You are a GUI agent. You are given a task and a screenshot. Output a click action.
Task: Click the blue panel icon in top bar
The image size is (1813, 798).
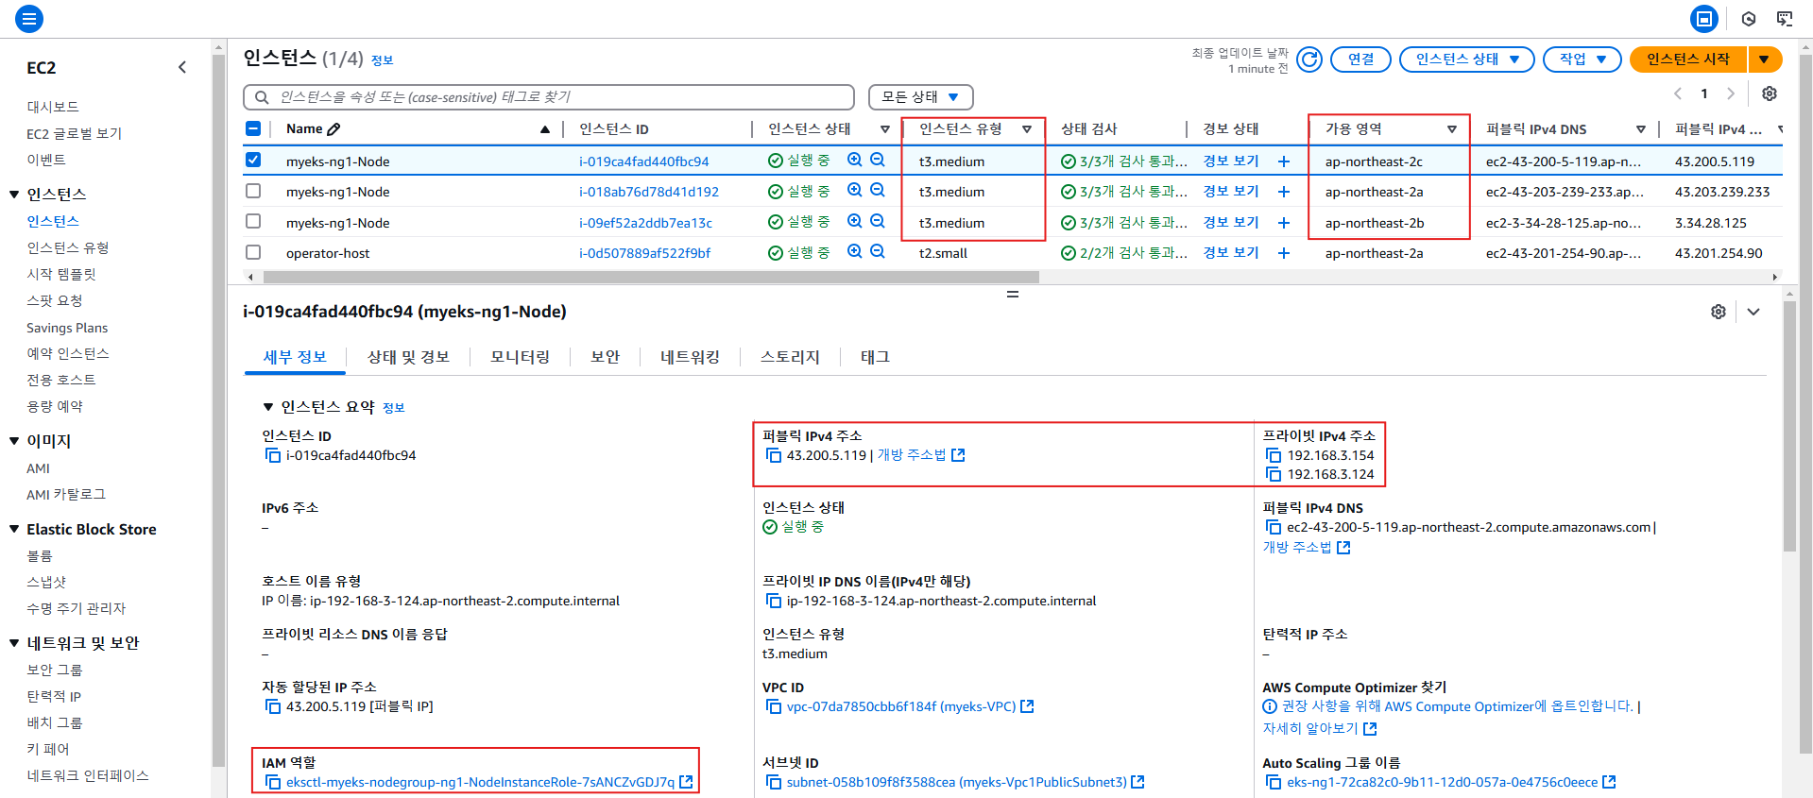click(1704, 18)
